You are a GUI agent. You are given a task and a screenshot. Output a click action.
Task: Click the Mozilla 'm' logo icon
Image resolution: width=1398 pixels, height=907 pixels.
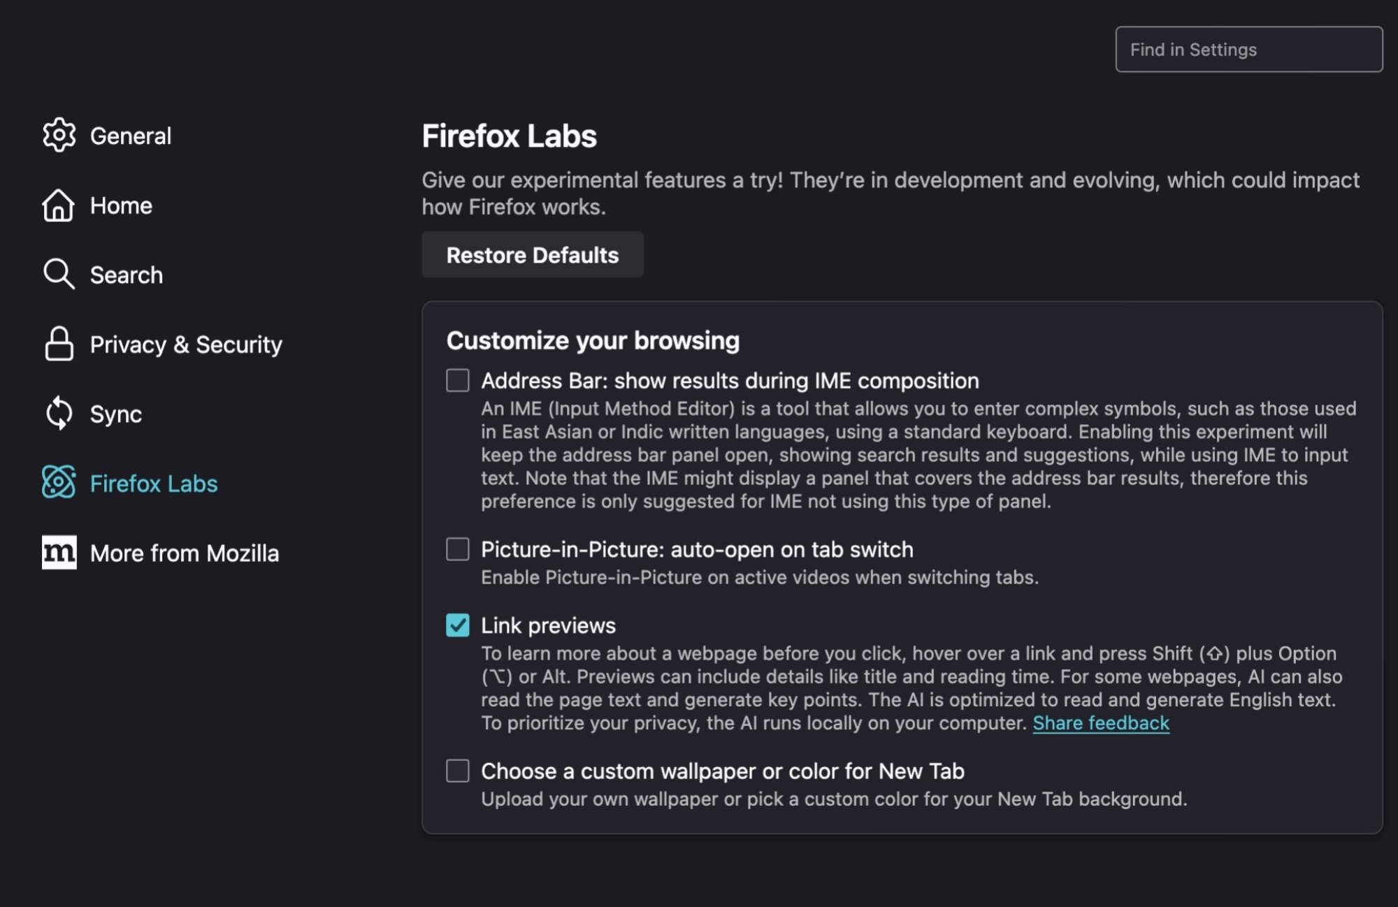coord(59,553)
